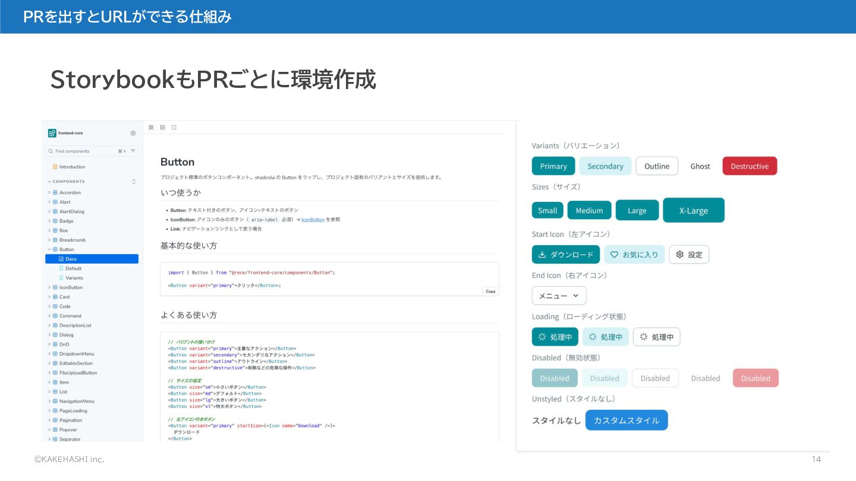Viewport: 856px width, 481px height.
Task: Click the blue カスタムスタイル button
Action: click(627, 420)
